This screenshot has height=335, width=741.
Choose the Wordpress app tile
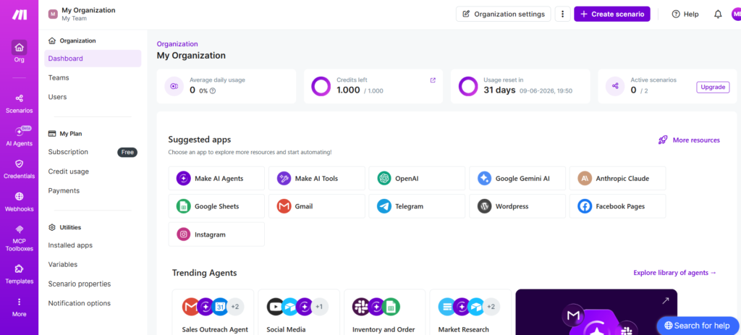[x=517, y=206]
